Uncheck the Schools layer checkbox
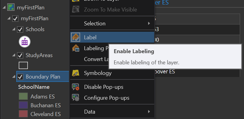This screenshot has width=244, height=119. (20, 29)
